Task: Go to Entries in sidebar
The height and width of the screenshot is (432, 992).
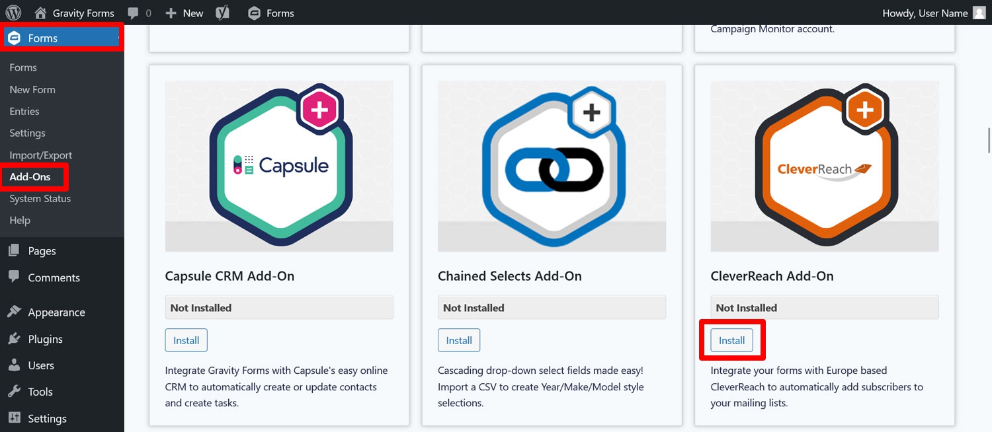Action: pyautogui.click(x=24, y=111)
